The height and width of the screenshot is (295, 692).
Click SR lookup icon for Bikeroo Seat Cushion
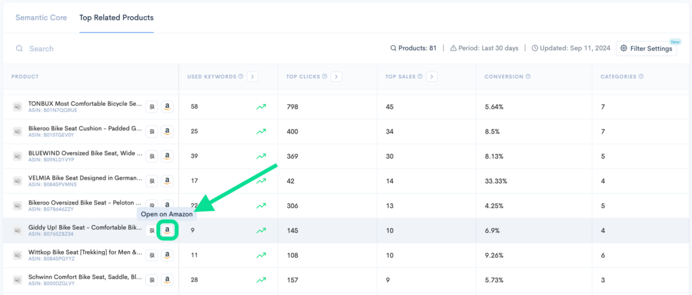[152, 131]
